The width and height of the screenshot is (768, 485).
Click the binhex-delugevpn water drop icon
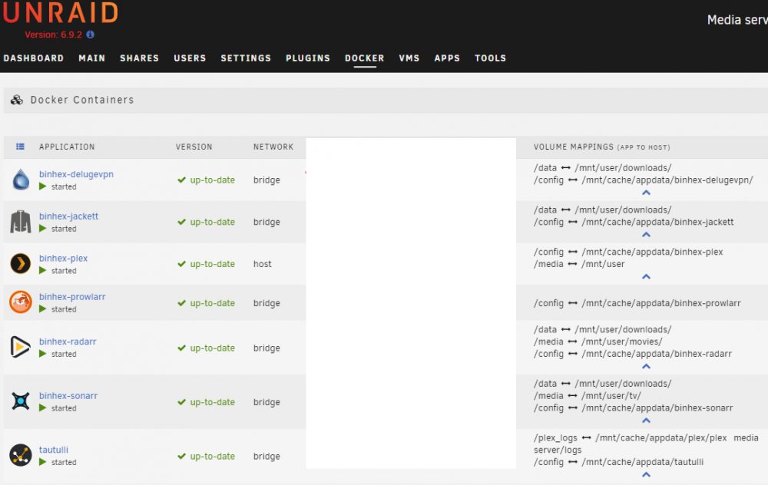tap(21, 179)
